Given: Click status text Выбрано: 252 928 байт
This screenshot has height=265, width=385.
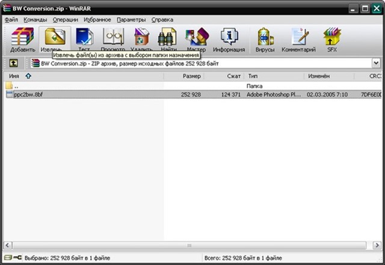Looking at the screenshot, I should click(67, 258).
